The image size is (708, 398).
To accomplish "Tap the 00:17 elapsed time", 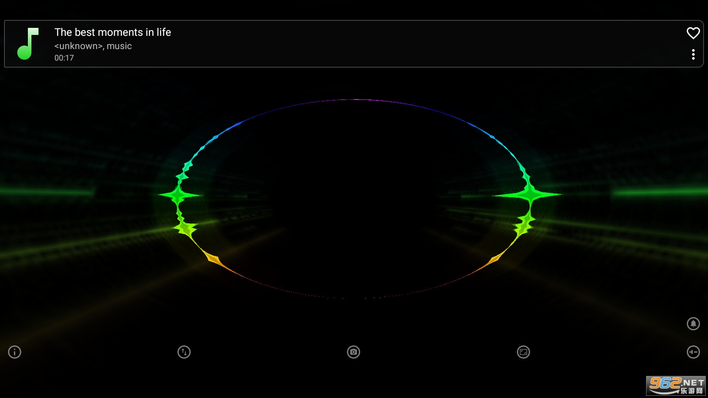I will pos(64,58).
